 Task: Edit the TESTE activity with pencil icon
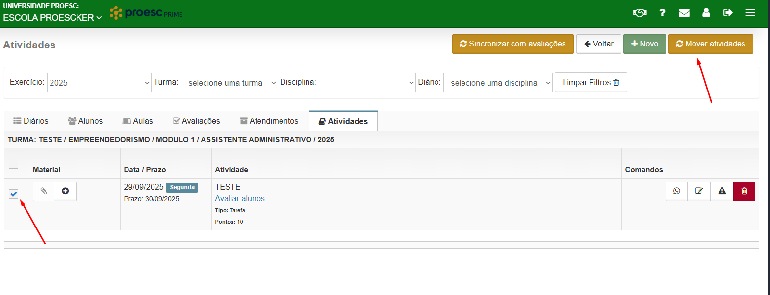pyautogui.click(x=699, y=191)
